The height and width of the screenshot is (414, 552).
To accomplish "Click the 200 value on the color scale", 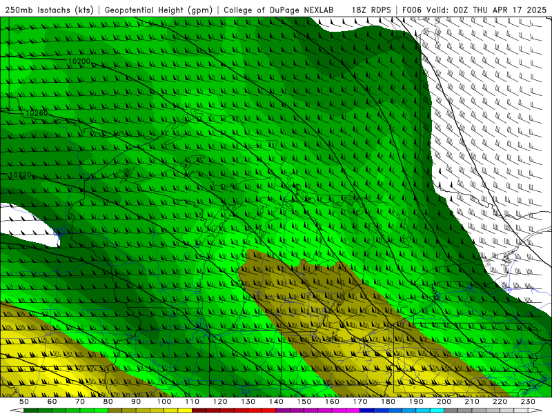I will point(444,402).
